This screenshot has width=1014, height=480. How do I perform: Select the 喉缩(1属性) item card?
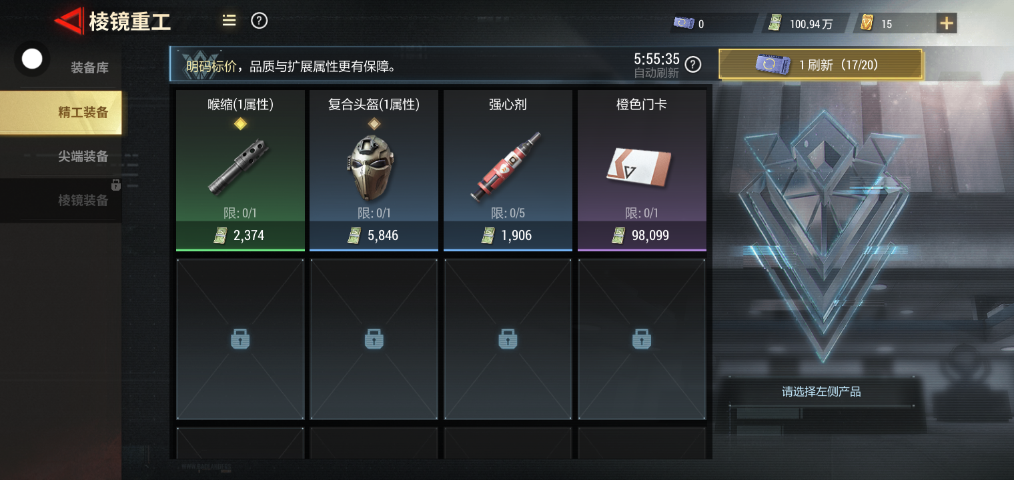click(240, 171)
